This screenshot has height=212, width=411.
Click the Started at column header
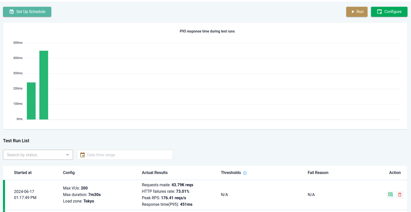point(23,173)
